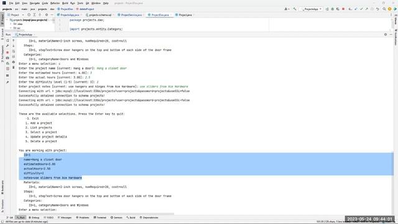This screenshot has height=224, width=398.
Task: Stop the process from Run panel sidebar
Action: pos(7,52)
